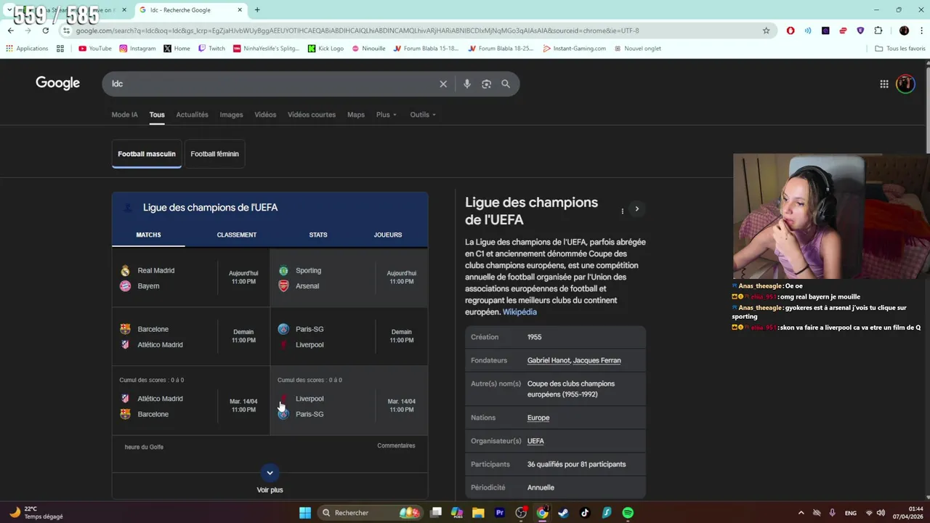Viewport: 930px width, 523px height.
Task: Open the Commentaires link
Action: 396,445
